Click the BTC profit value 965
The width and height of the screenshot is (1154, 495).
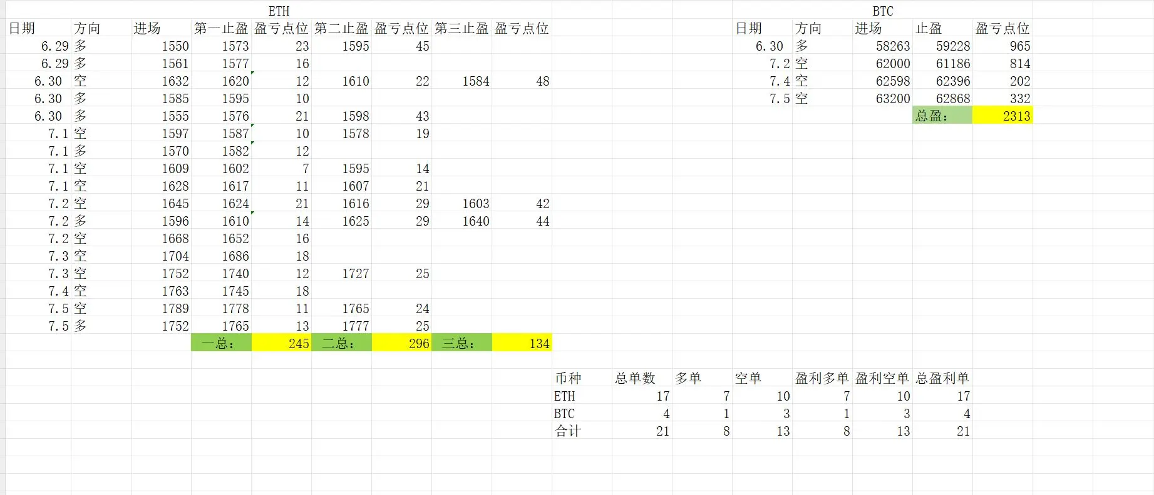point(1002,46)
